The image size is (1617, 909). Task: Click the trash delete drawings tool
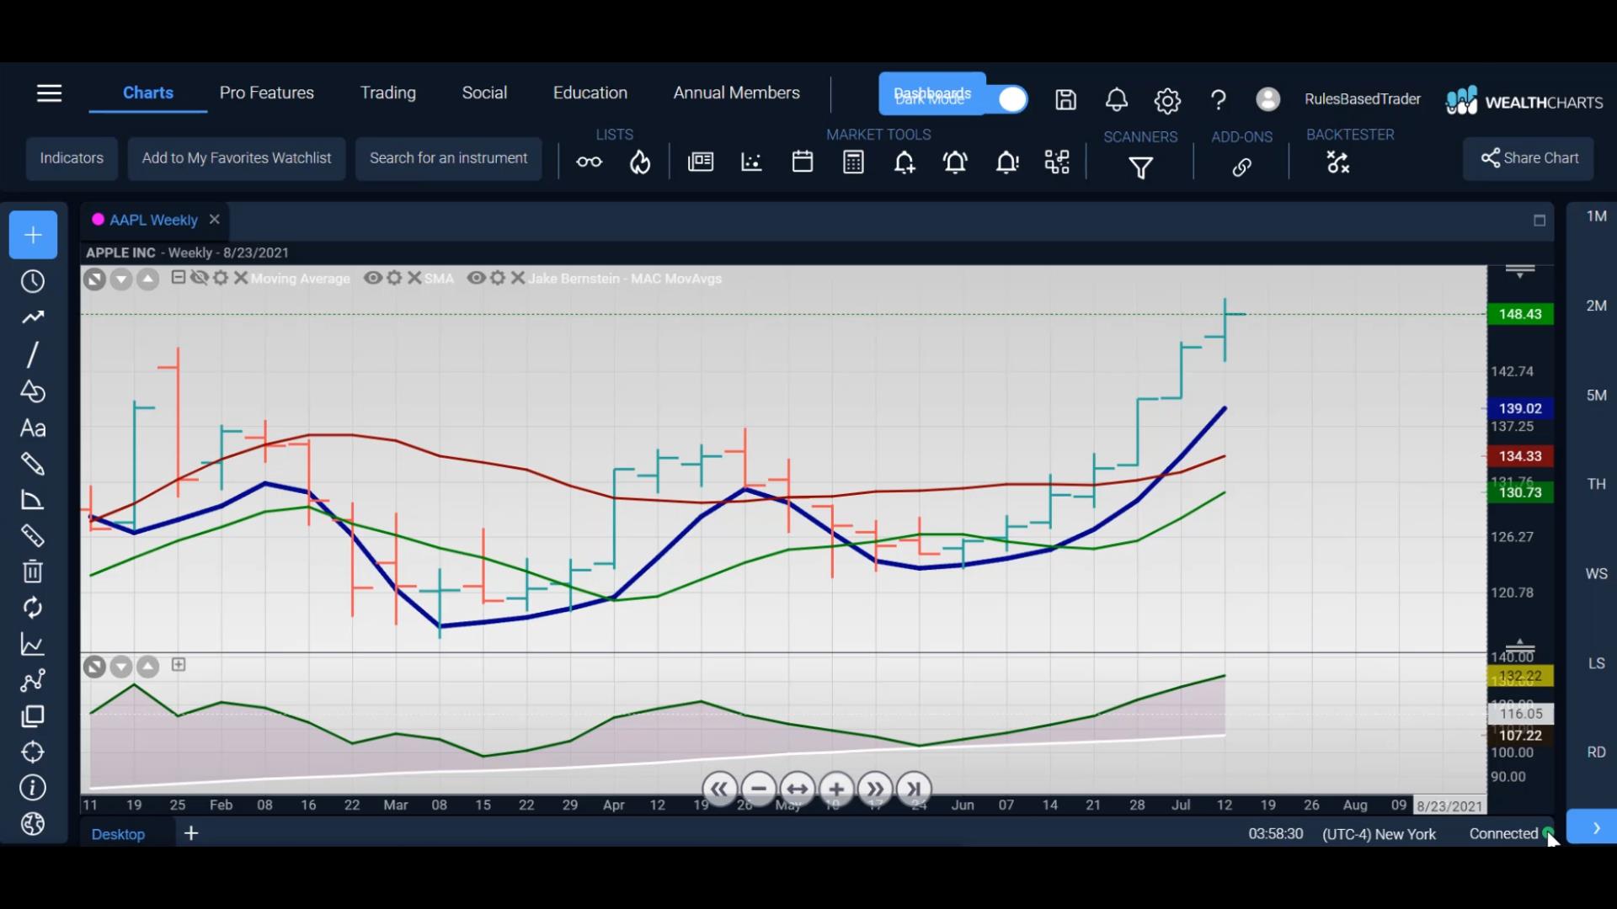click(x=33, y=571)
